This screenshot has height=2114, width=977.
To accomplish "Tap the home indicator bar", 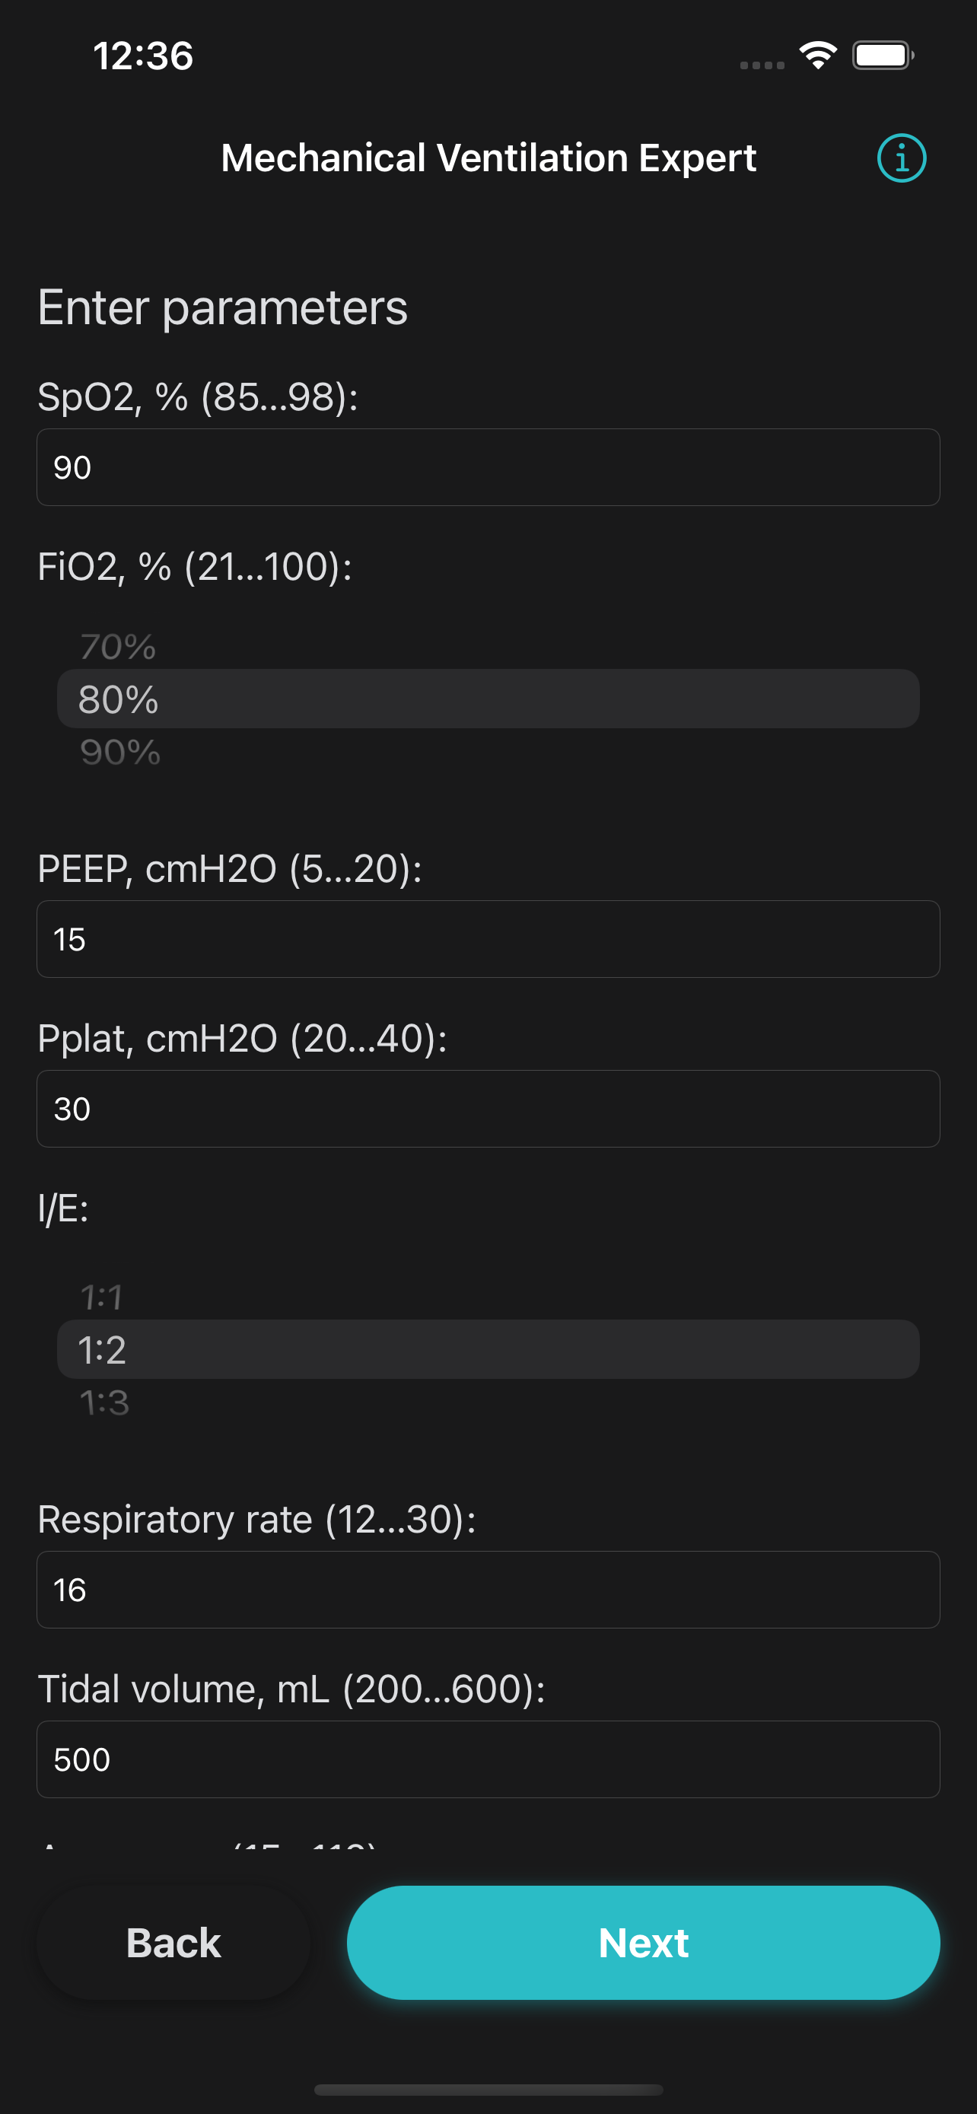I will pos(488,2090).
